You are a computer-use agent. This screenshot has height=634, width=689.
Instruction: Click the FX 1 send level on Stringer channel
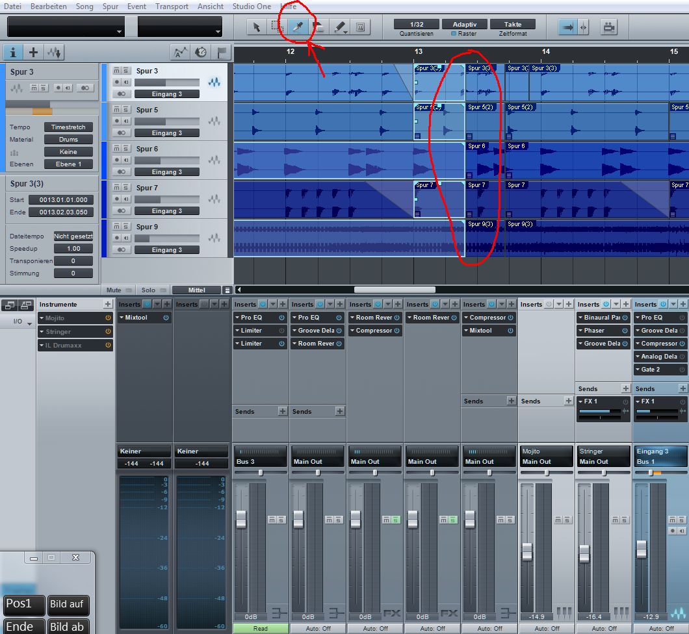click(x=600, y=411)
